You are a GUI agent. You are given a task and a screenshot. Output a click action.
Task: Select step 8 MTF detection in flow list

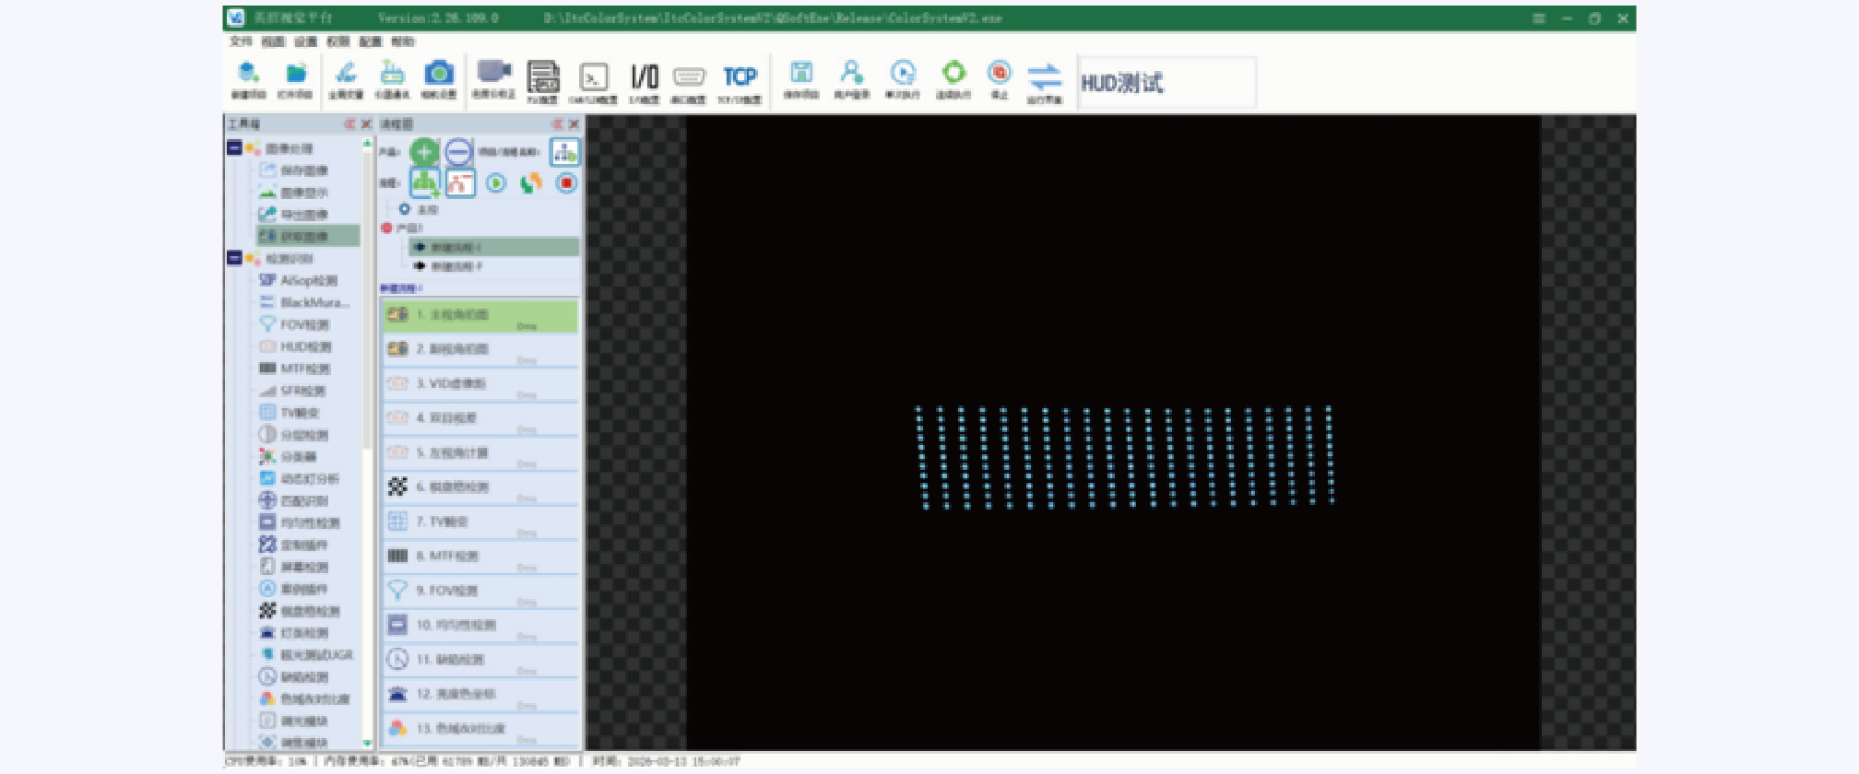[x=480, y=557]
